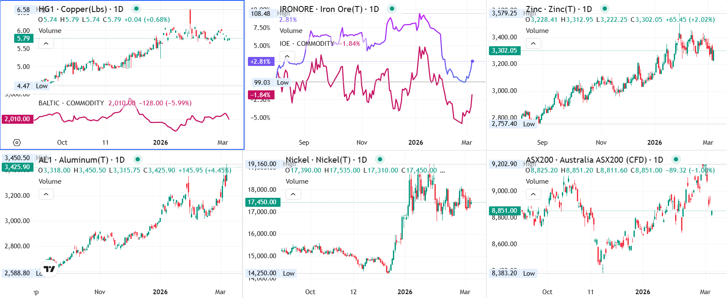
Task: Collapse the Zinc chart legend chevron
Action: 533,43
